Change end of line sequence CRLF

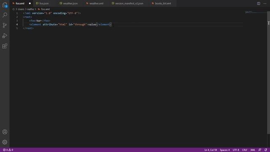pos(245,150)
